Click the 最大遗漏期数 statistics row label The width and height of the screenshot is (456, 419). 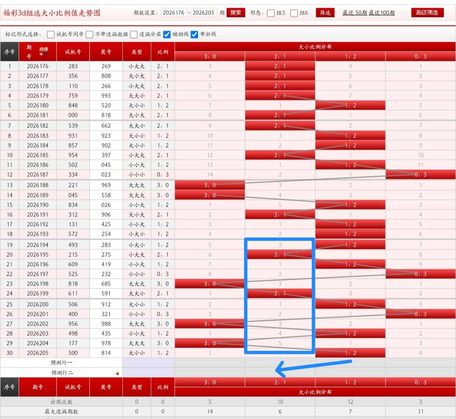(x=61, y=411)
